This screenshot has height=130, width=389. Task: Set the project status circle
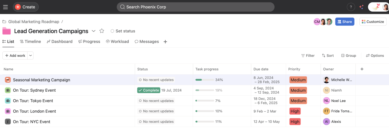pyautogui.click(x=112, y=31)
